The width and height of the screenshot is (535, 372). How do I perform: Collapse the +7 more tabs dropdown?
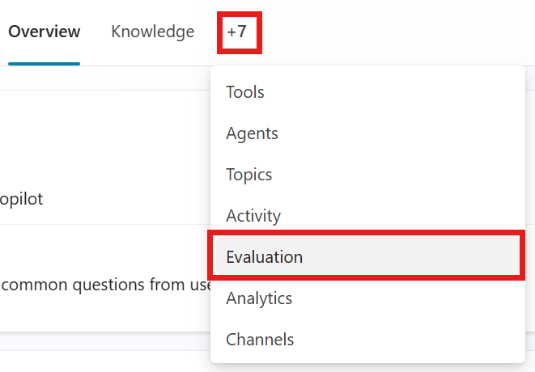pos(239,32)
